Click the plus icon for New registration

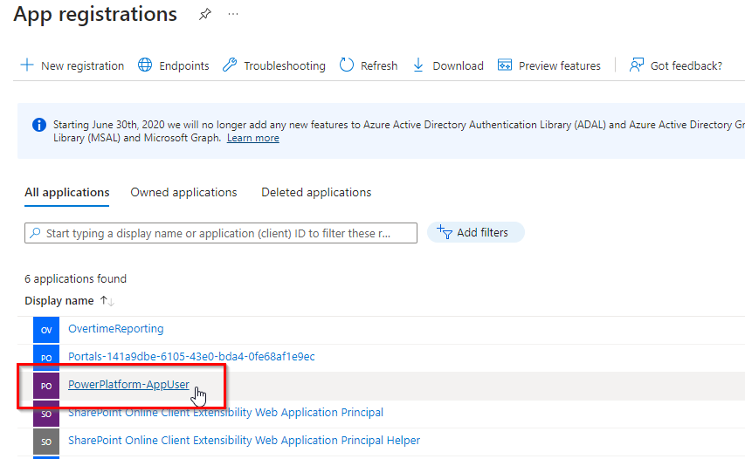(x=27, y=65)
